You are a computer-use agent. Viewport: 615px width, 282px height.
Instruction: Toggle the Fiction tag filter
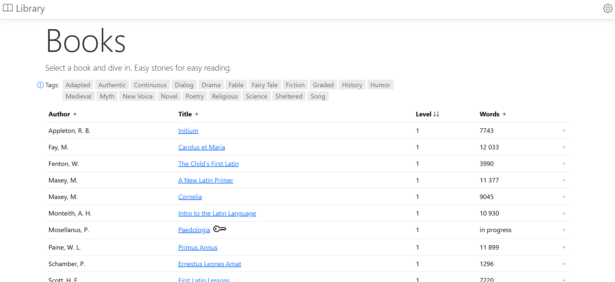(x=295, y=85)
